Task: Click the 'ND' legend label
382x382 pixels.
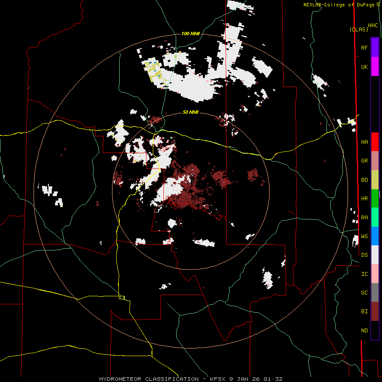Action: [x=364, y=330]
